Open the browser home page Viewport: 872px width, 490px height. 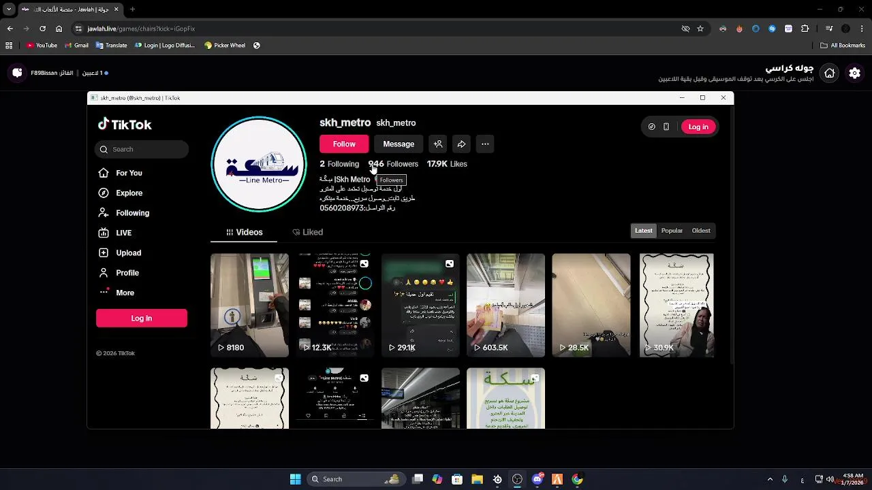click(x=59, y=29)
